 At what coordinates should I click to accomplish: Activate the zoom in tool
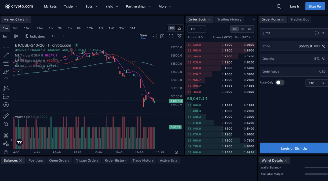click(x=6, y=124)
